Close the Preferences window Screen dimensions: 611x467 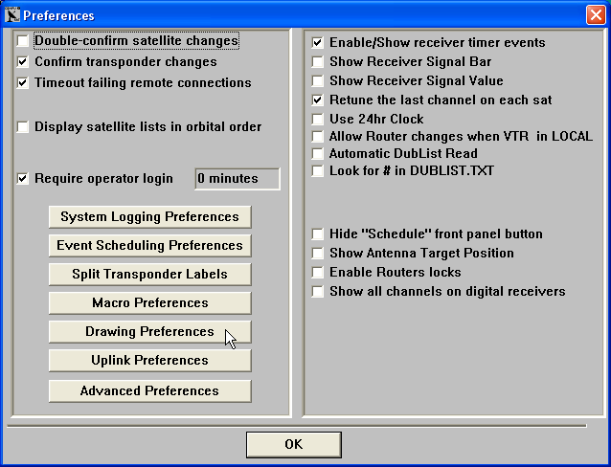(596, 15)
